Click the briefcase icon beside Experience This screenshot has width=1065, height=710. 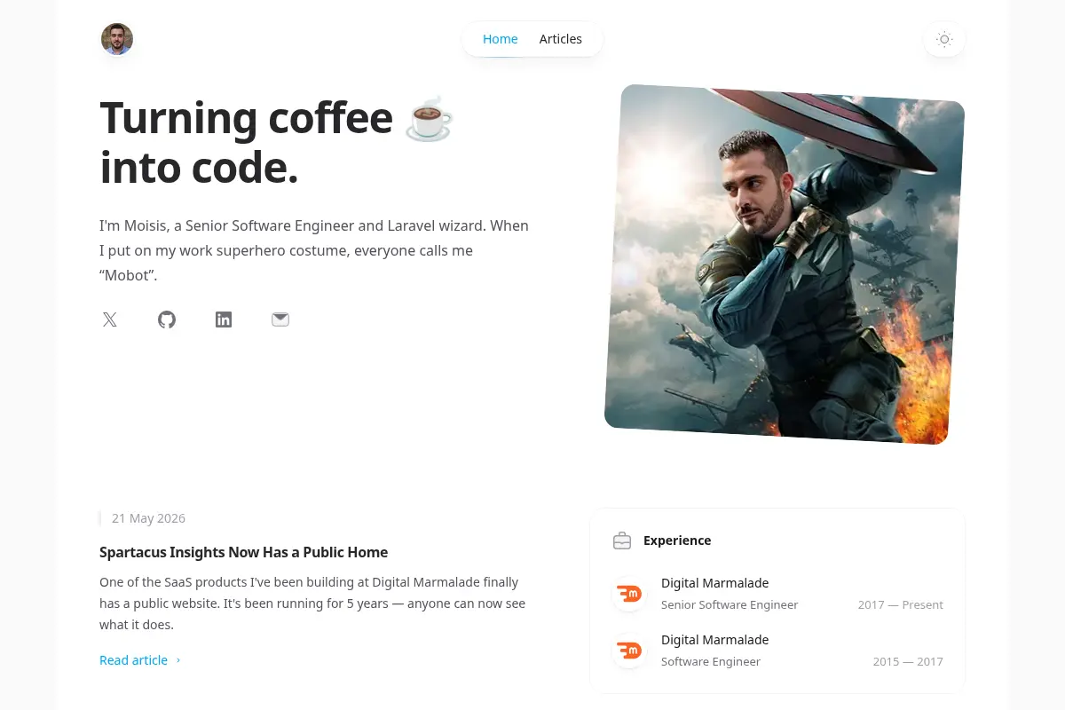[x=622, y=540]
